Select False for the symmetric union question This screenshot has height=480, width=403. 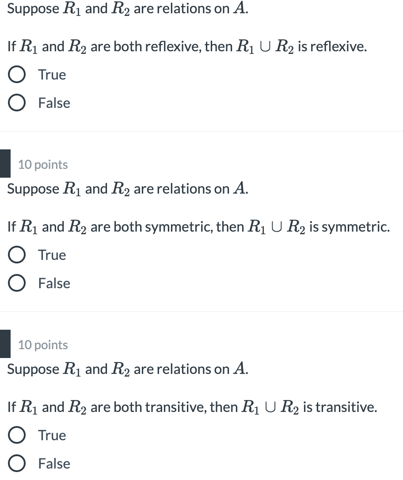(16, 283)
